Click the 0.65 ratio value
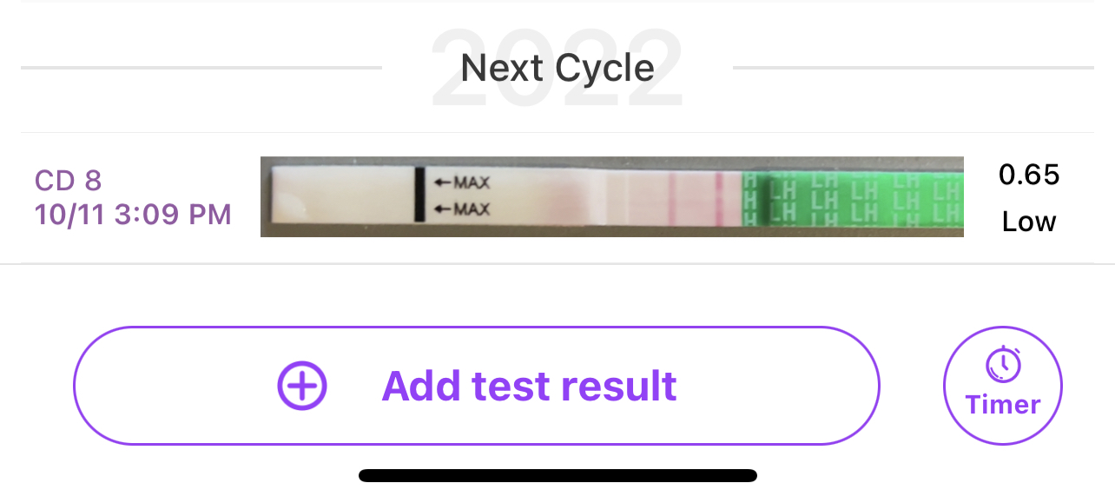The width and height of the screenshot is (1115, 503). 1029,175
